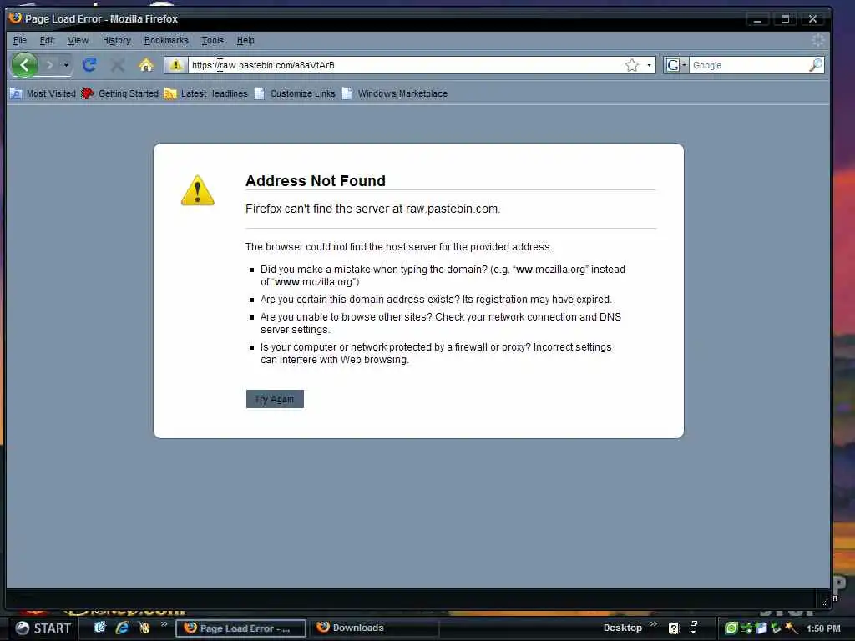Click the 1:50 PM clock

click(x=823, y=628)
